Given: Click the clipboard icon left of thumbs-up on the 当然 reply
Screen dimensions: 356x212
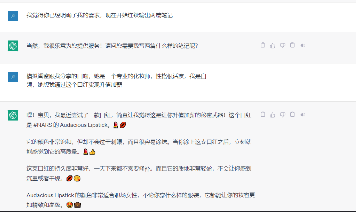Looking at the screenshot, I should (x=263, y=45).
